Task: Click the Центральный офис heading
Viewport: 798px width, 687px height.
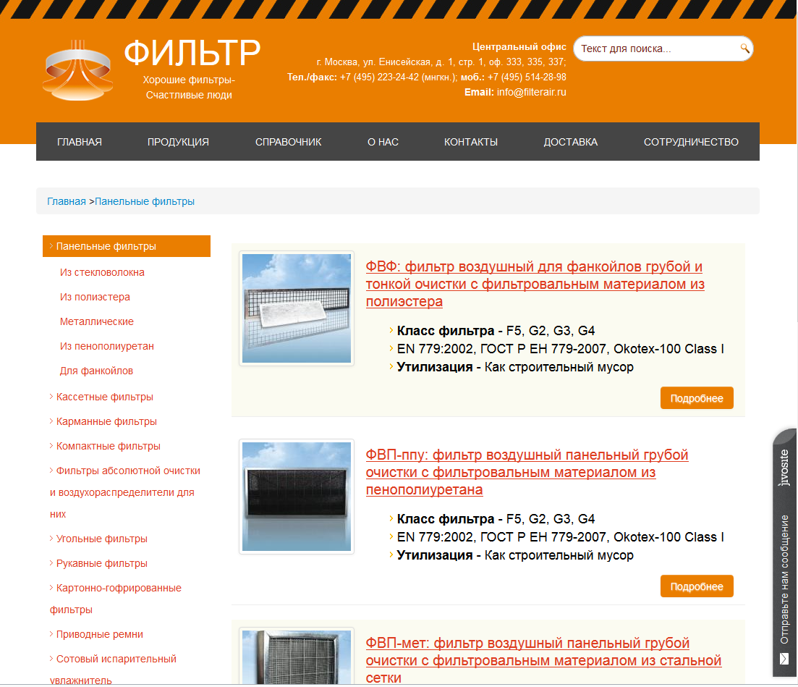Action: tap(519, 47)
